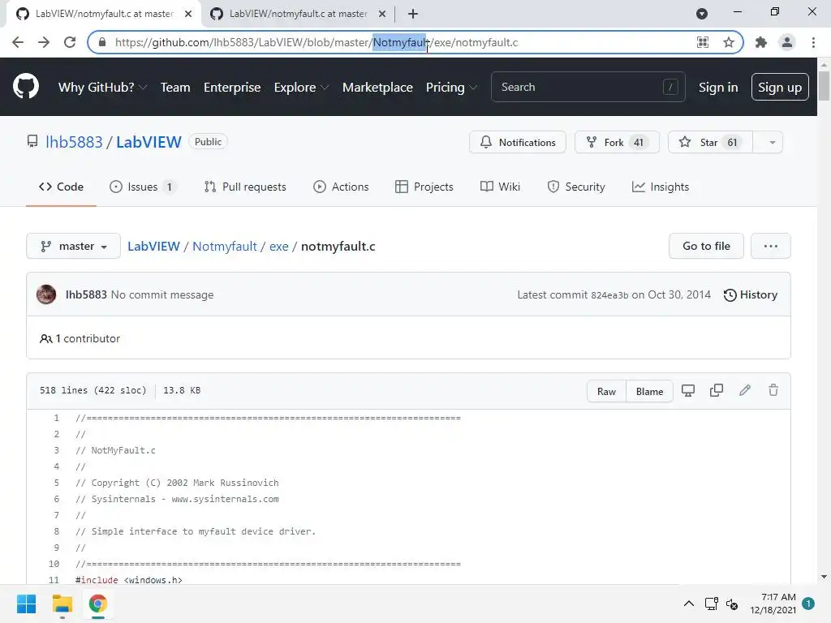Image resolution: width=831 pixels, height=623 pixels.
Task: Open lhb5883 owner link
Action: 74,142
